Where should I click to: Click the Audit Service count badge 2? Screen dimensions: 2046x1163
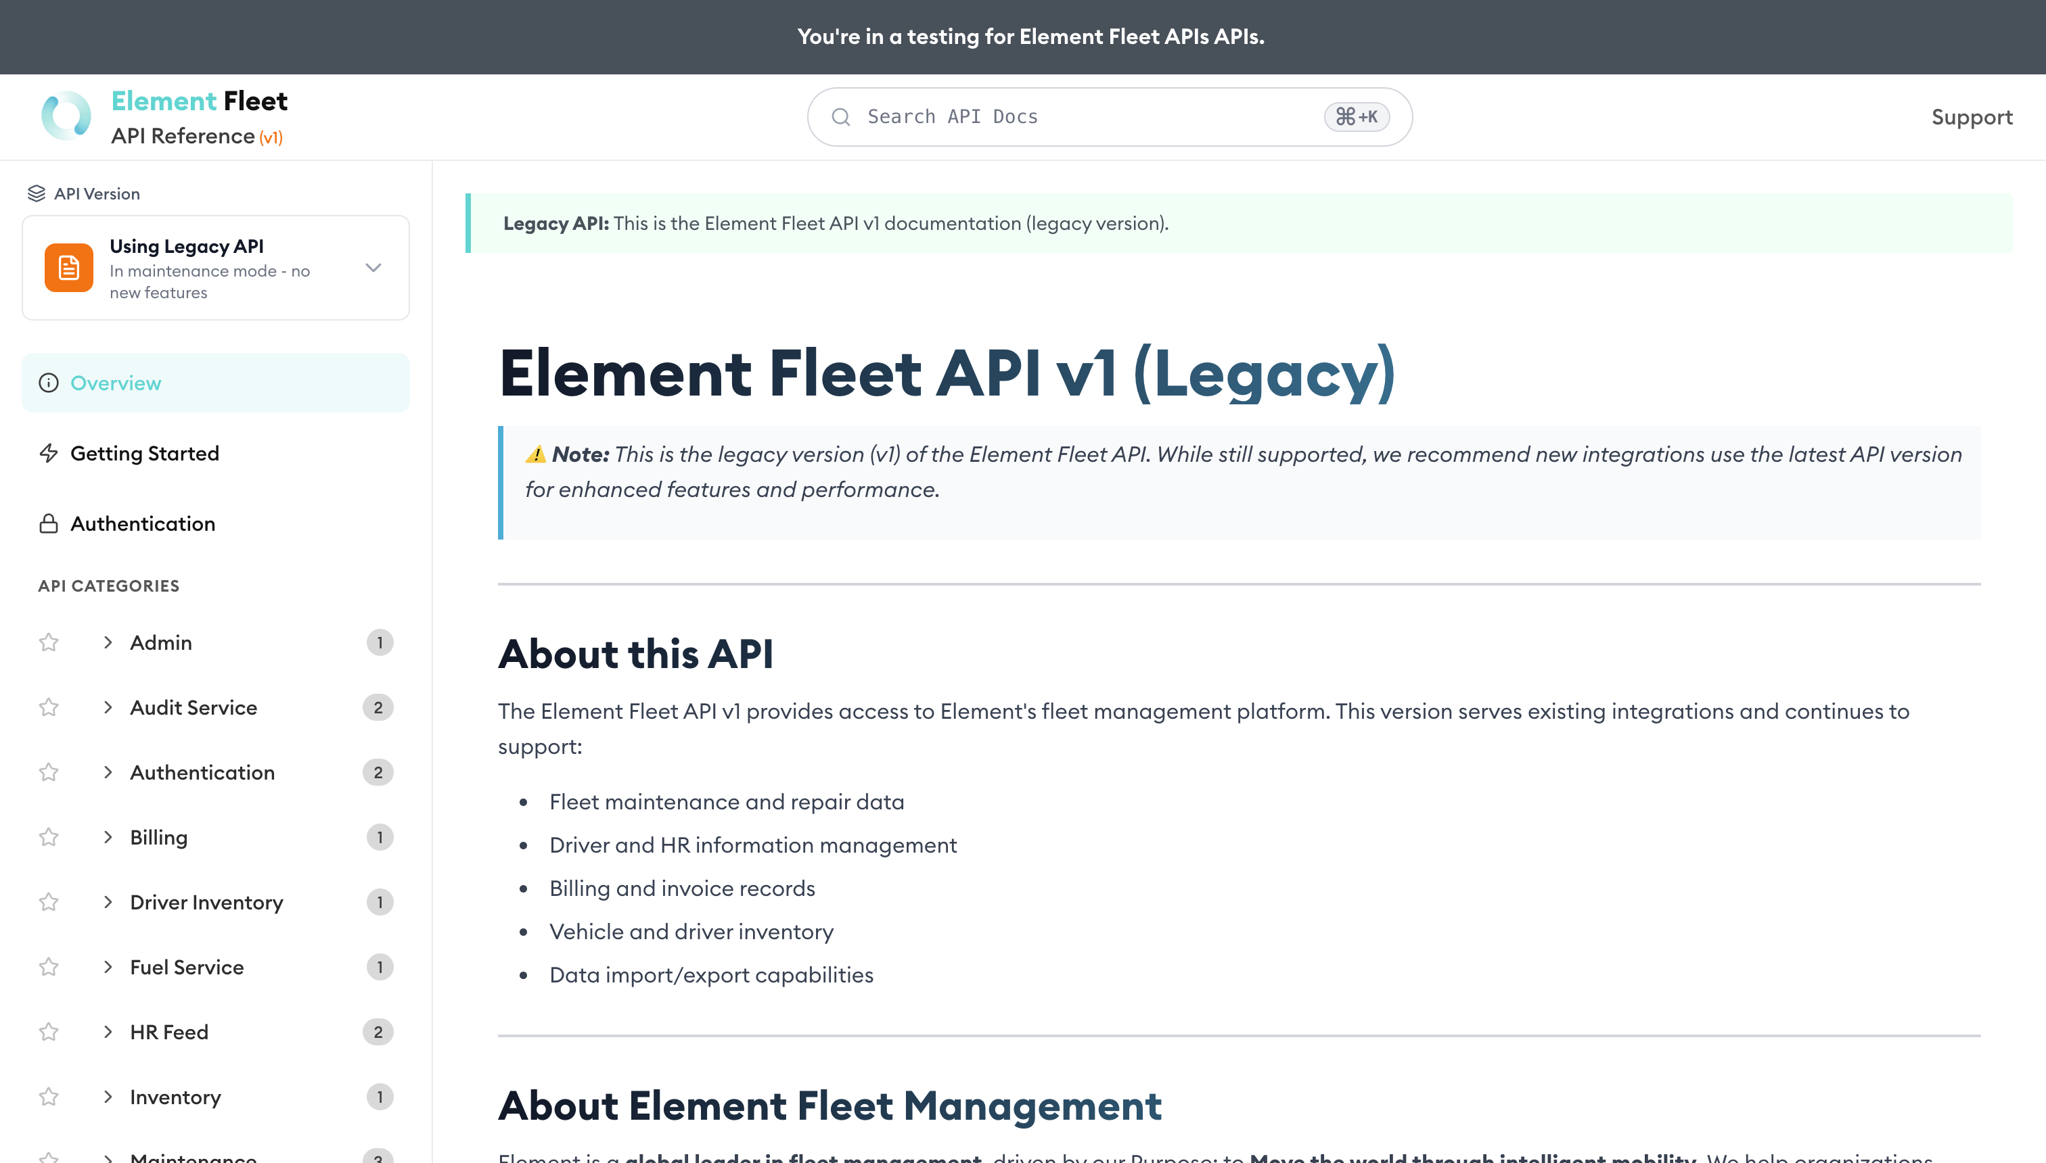click(x=378, y=708)
